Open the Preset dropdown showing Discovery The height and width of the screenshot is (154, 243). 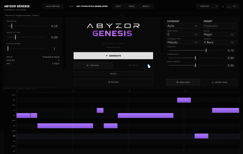(220, 26)
